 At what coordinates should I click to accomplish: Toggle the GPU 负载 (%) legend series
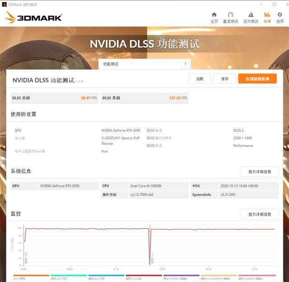click(x=144, y=277)
